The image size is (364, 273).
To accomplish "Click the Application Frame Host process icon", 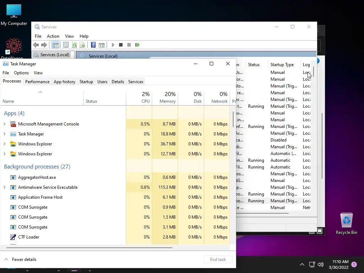I will pos(13,197).
